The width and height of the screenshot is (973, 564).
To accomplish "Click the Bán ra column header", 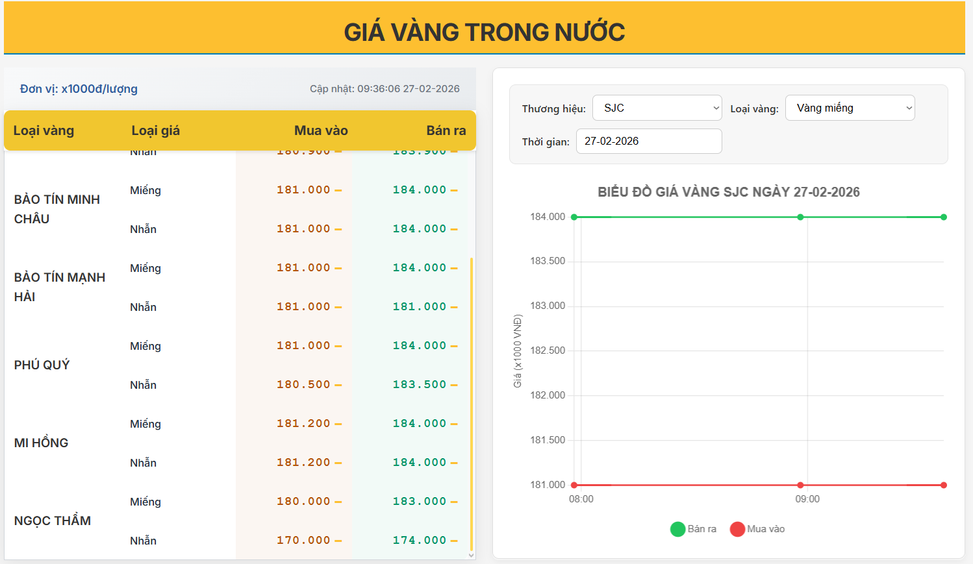I will [446, 130].
